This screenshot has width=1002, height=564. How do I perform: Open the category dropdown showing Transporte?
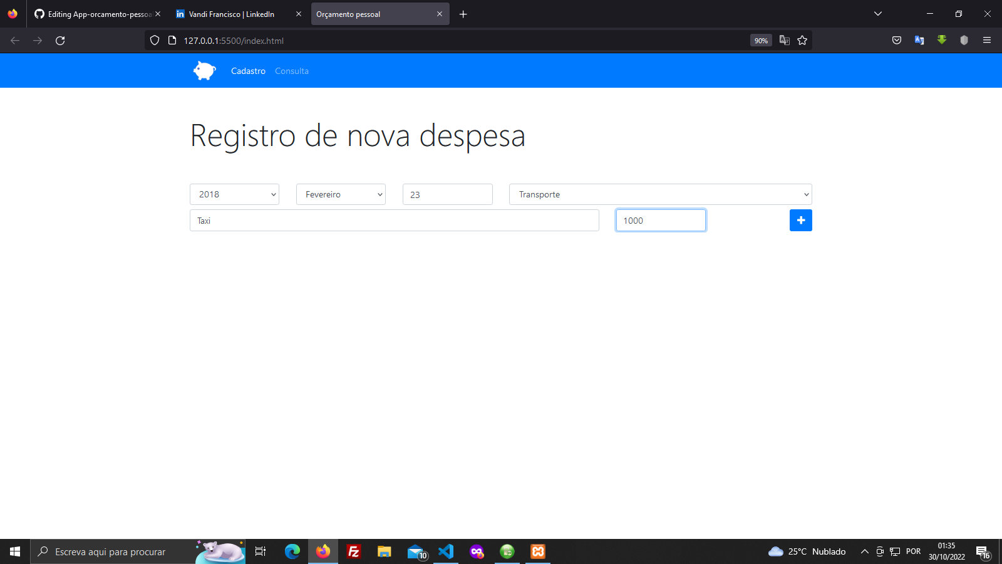[660, 194]
